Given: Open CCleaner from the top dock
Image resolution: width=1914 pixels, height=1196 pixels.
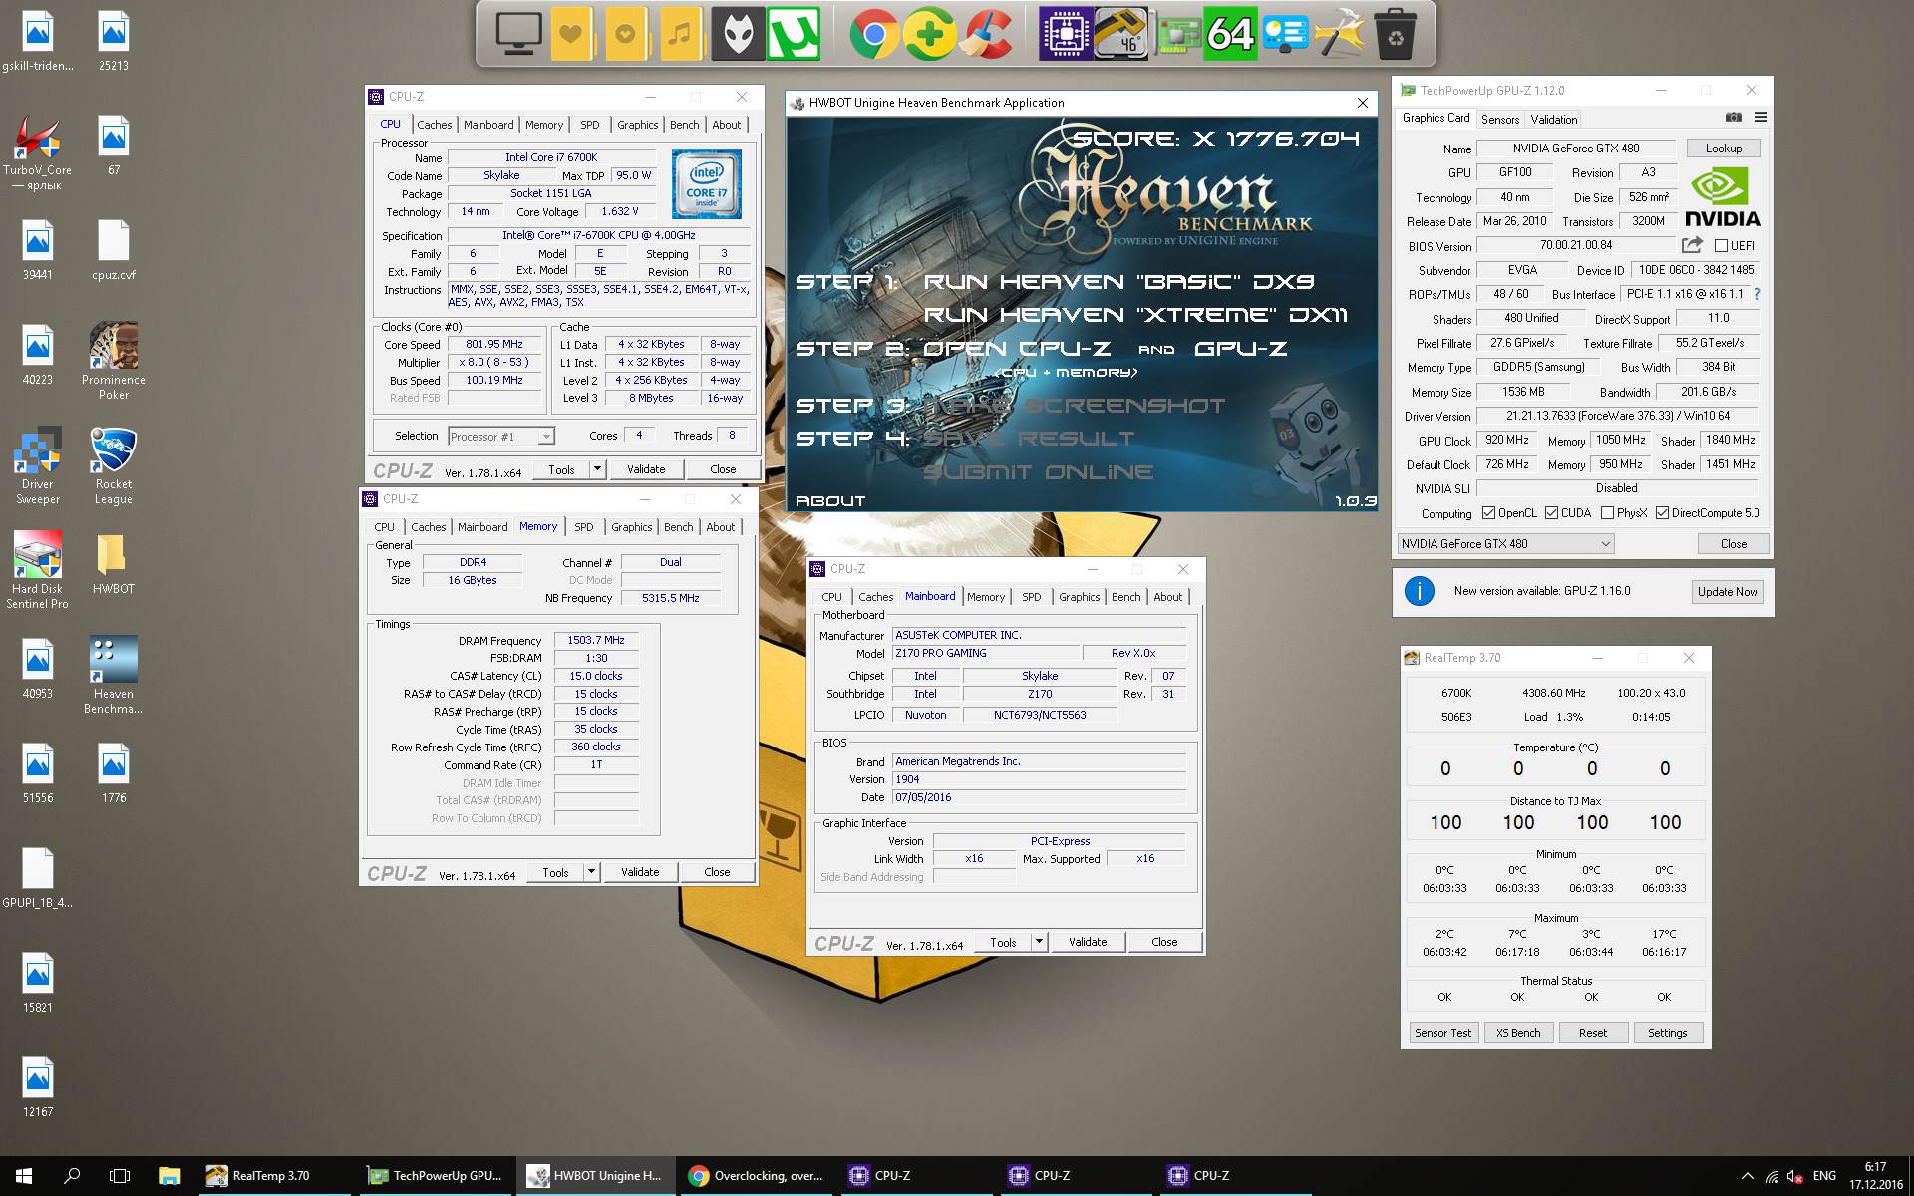Looking at the screenshot, I should click(x=987, y=34).
